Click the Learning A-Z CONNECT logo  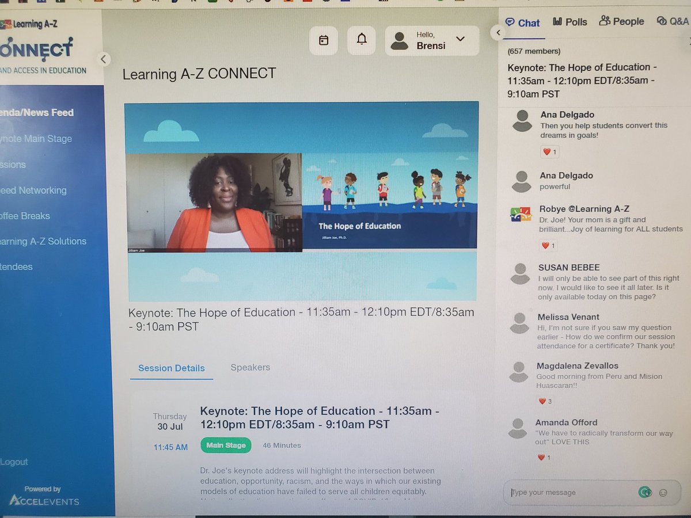44,47
